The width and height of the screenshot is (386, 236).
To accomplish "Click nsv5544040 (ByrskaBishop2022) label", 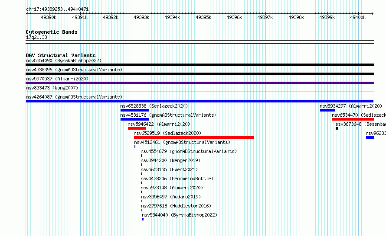I will point(180,215).
